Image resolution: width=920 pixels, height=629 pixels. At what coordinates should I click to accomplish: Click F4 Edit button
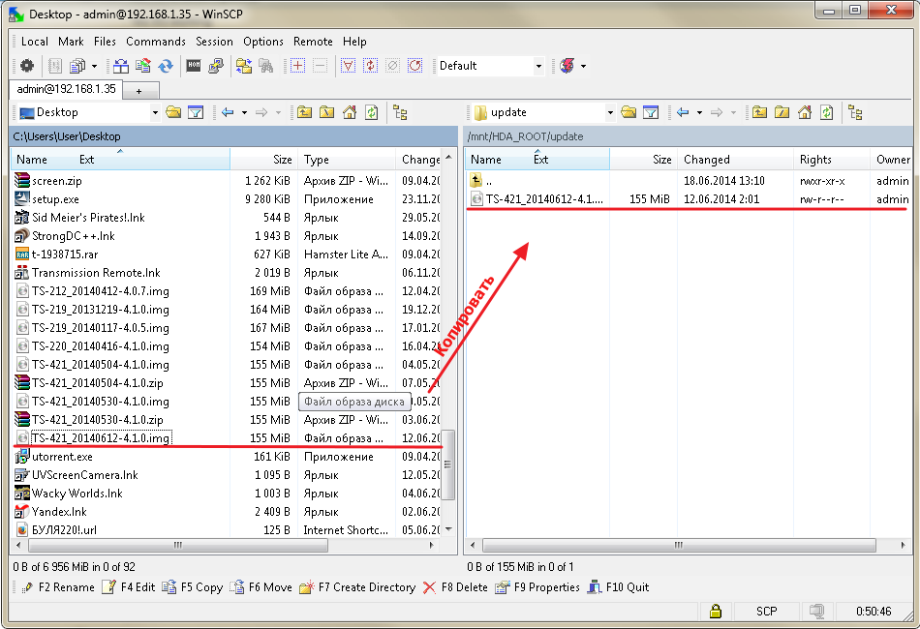(x=129, y=587)
